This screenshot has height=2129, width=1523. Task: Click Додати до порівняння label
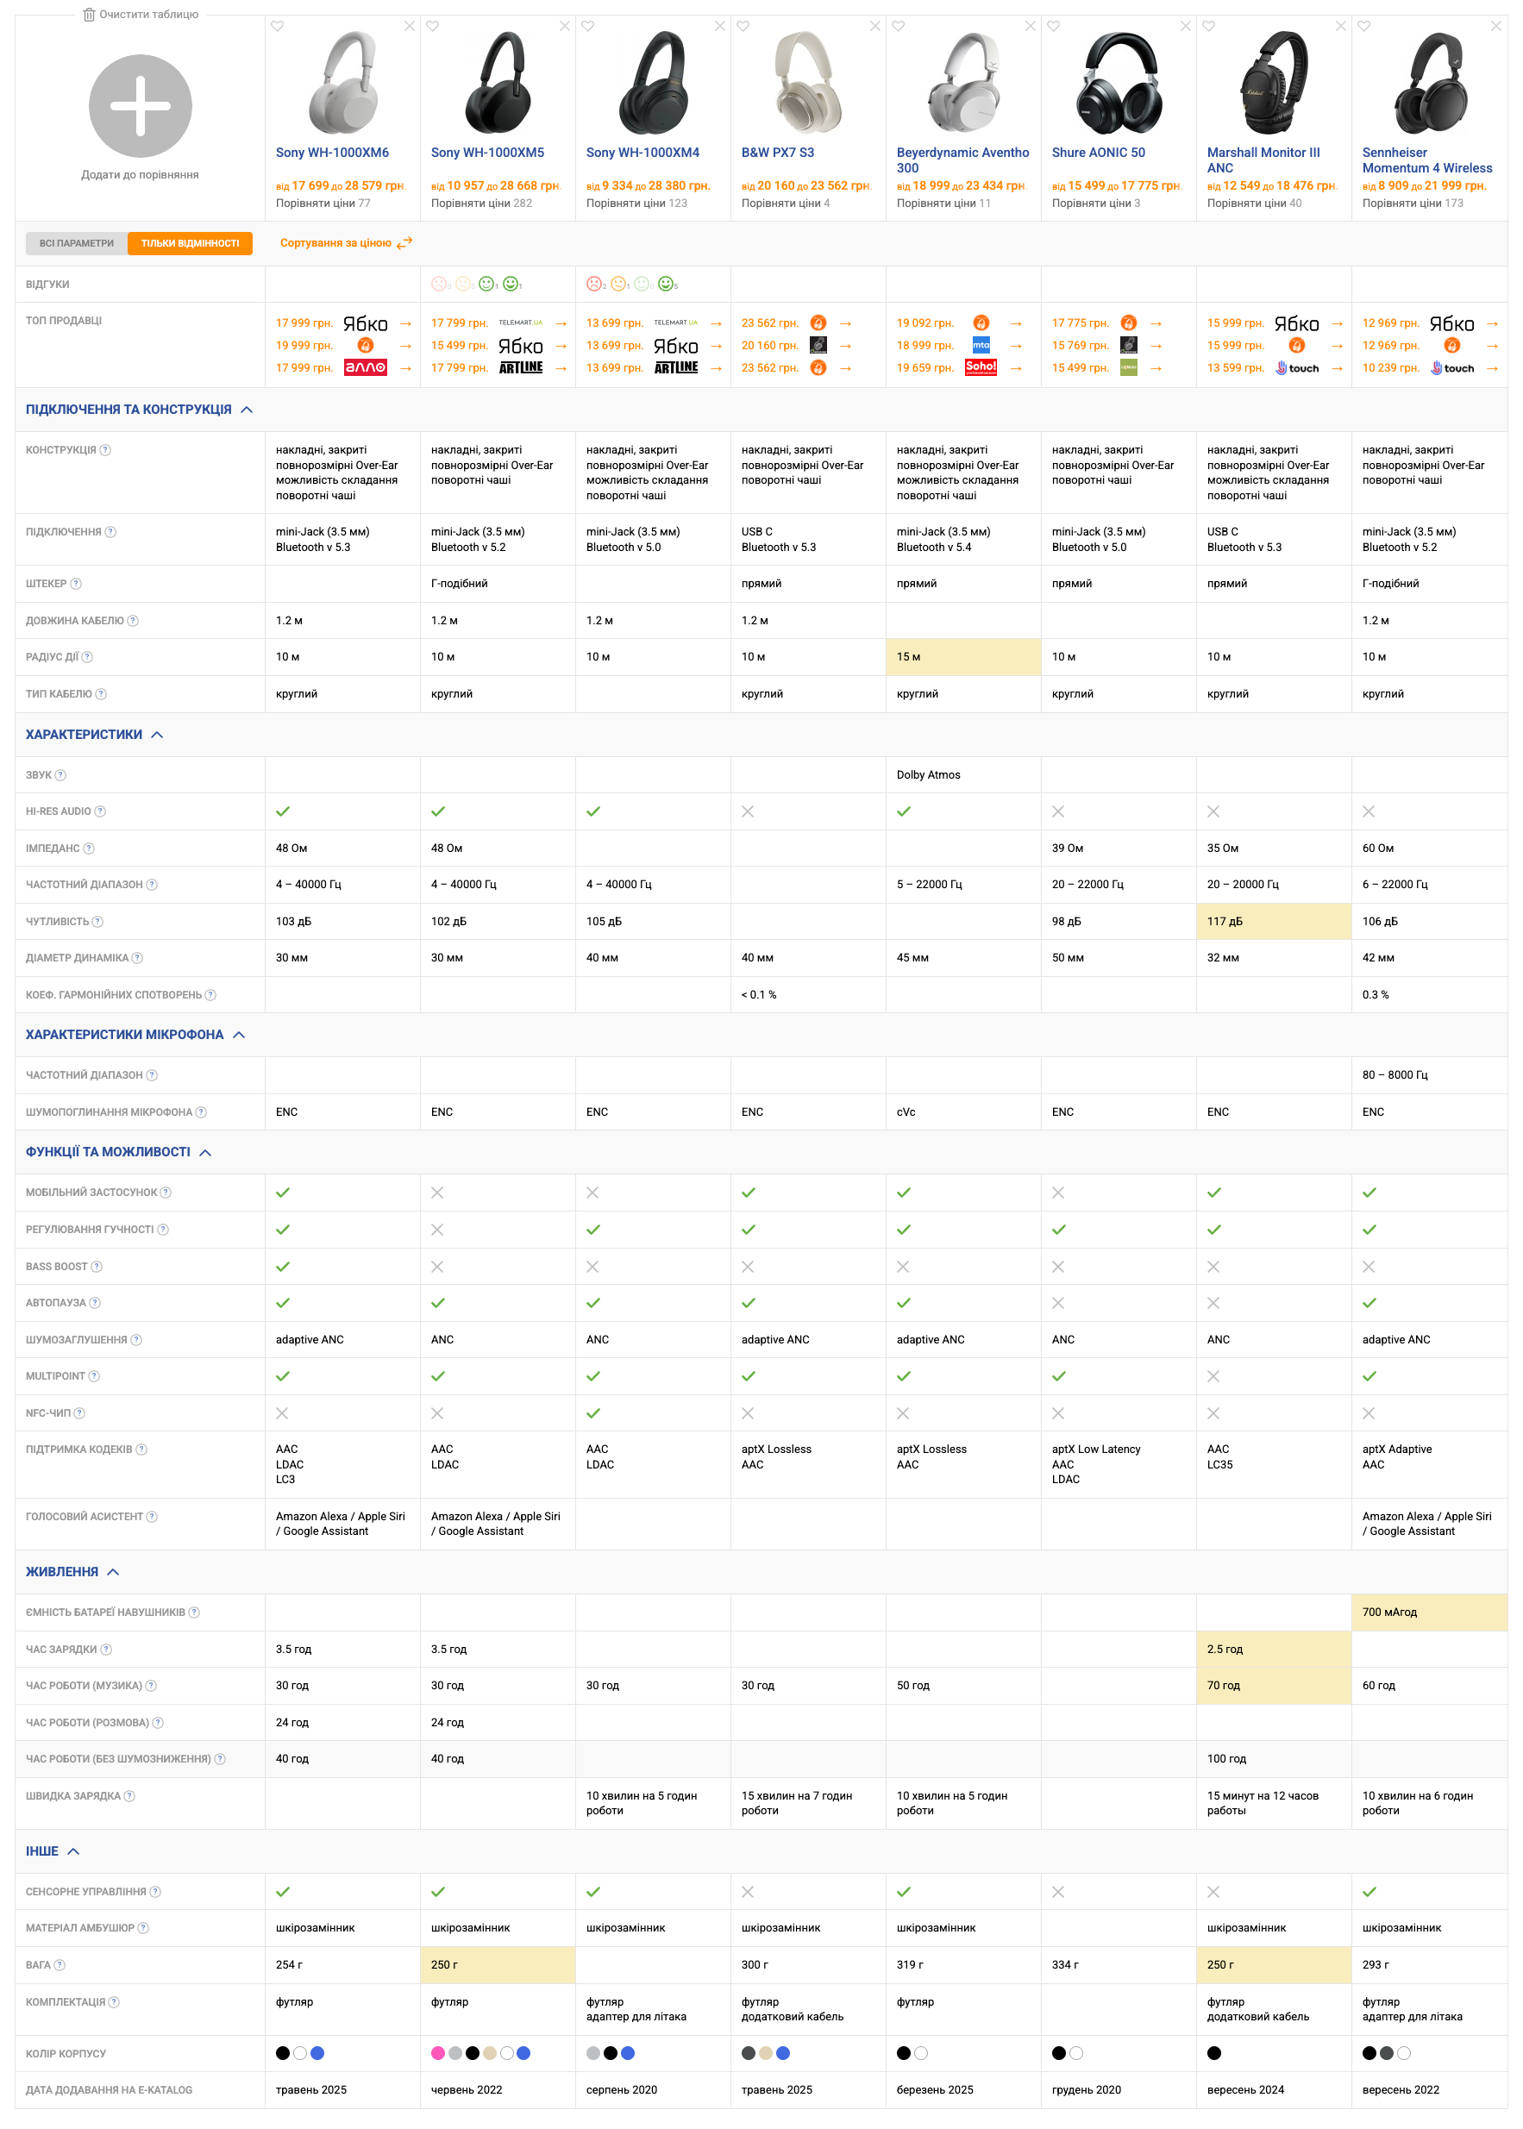140,175
